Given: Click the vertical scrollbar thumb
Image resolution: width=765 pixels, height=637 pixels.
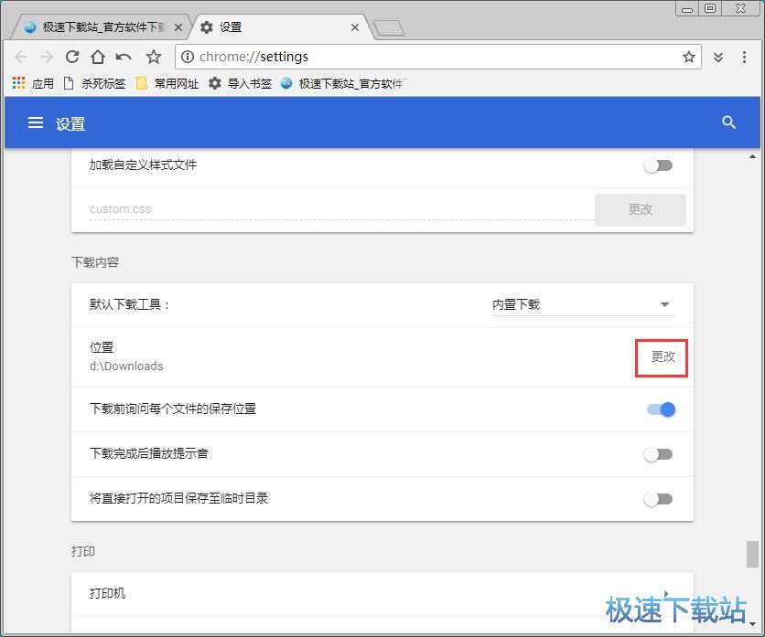Looking at the screenshot, I should [752, 554].
